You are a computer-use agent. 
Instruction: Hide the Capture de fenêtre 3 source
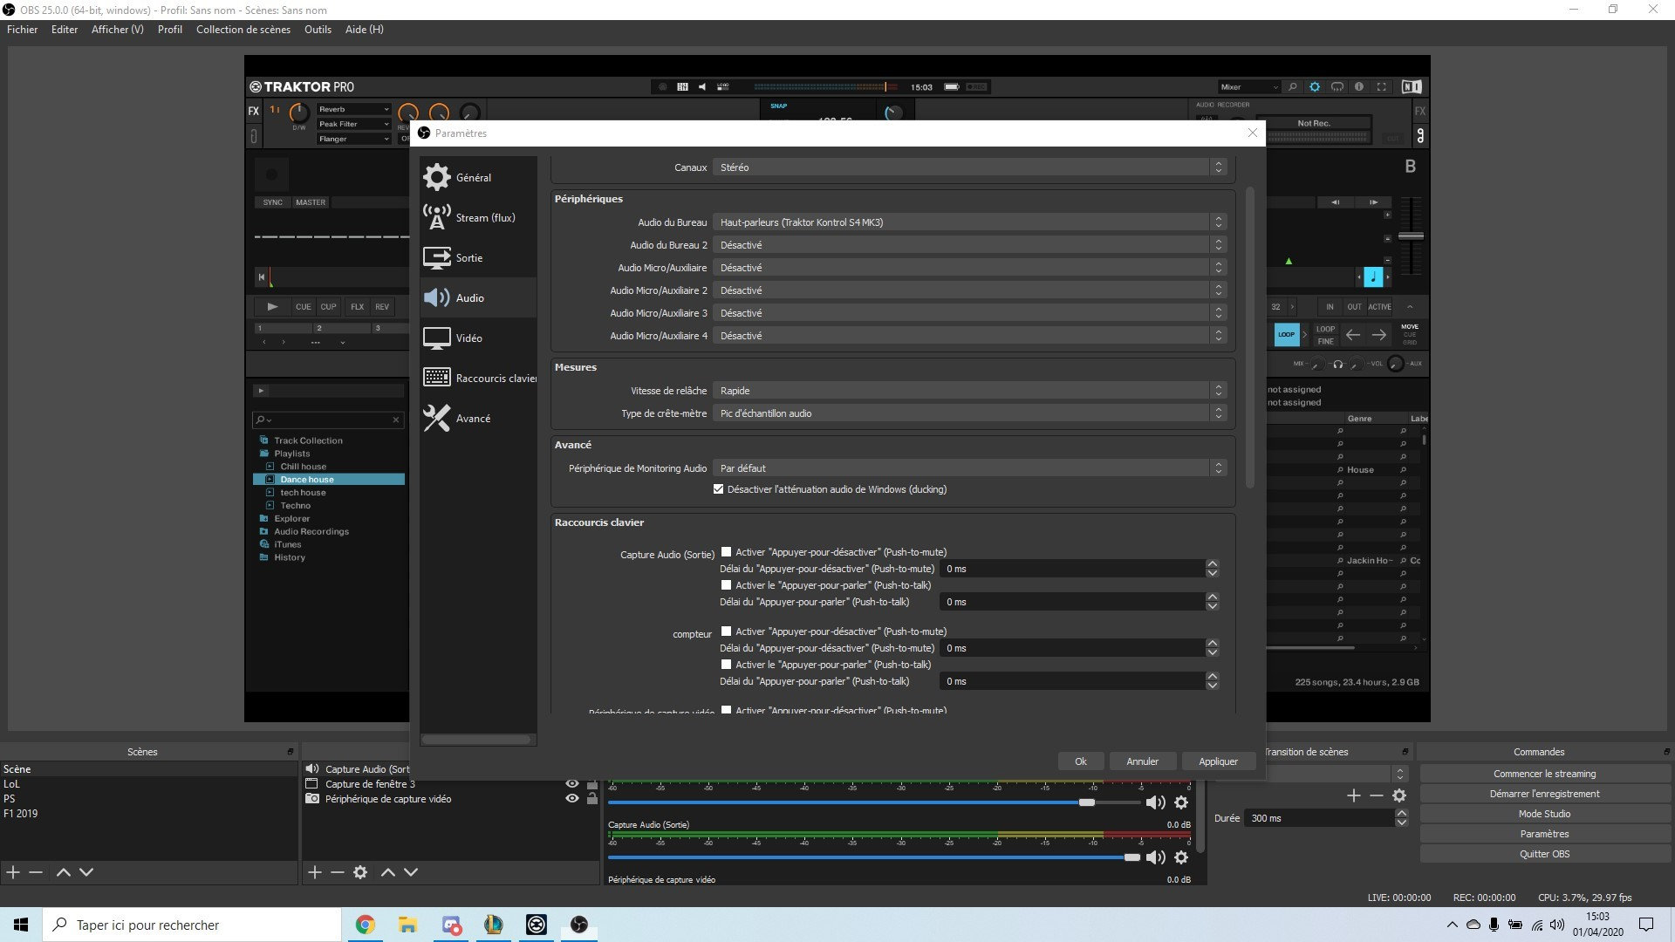[x=571, y=783]
